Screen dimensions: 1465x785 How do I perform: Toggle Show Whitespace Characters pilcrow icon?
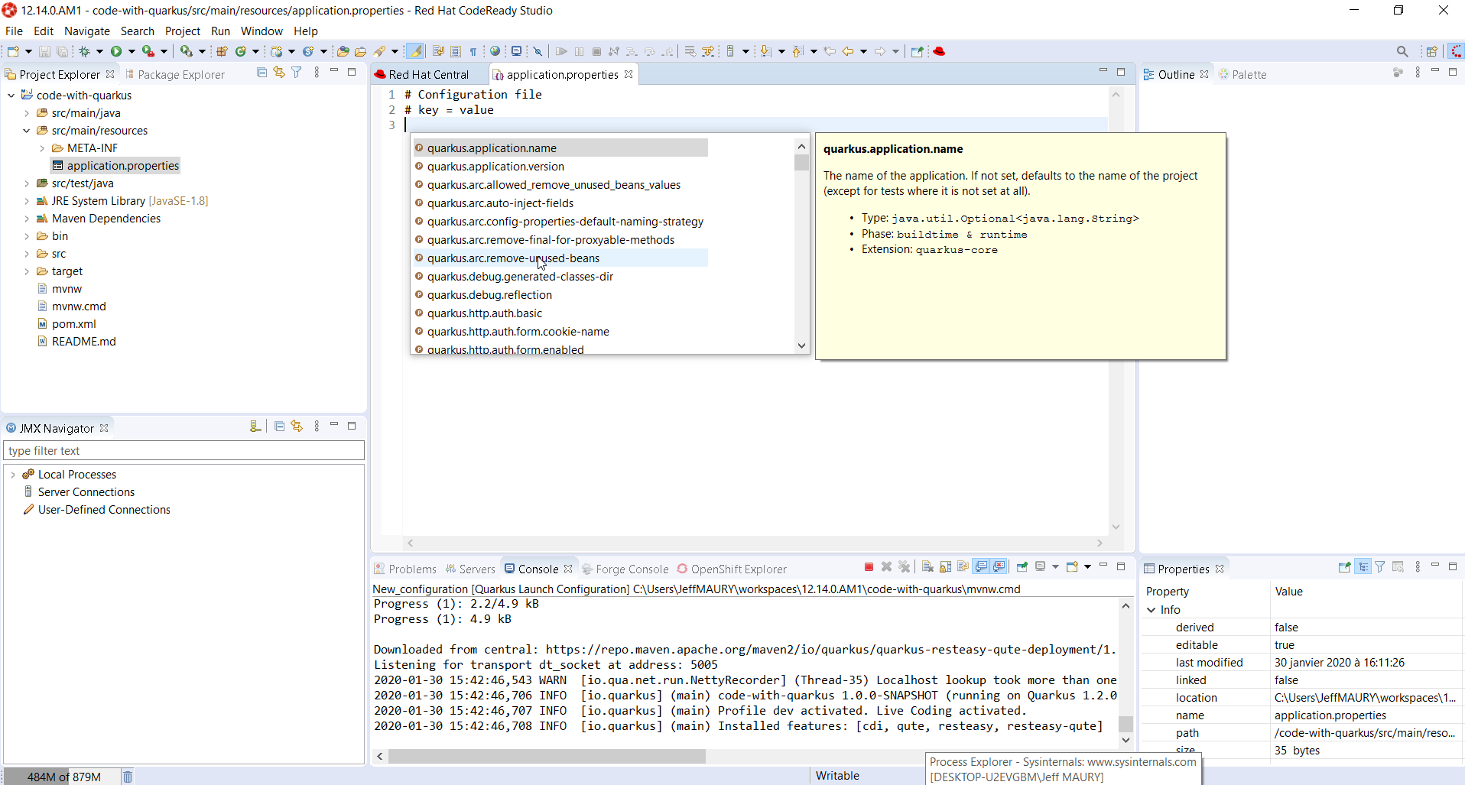[473, 51]
